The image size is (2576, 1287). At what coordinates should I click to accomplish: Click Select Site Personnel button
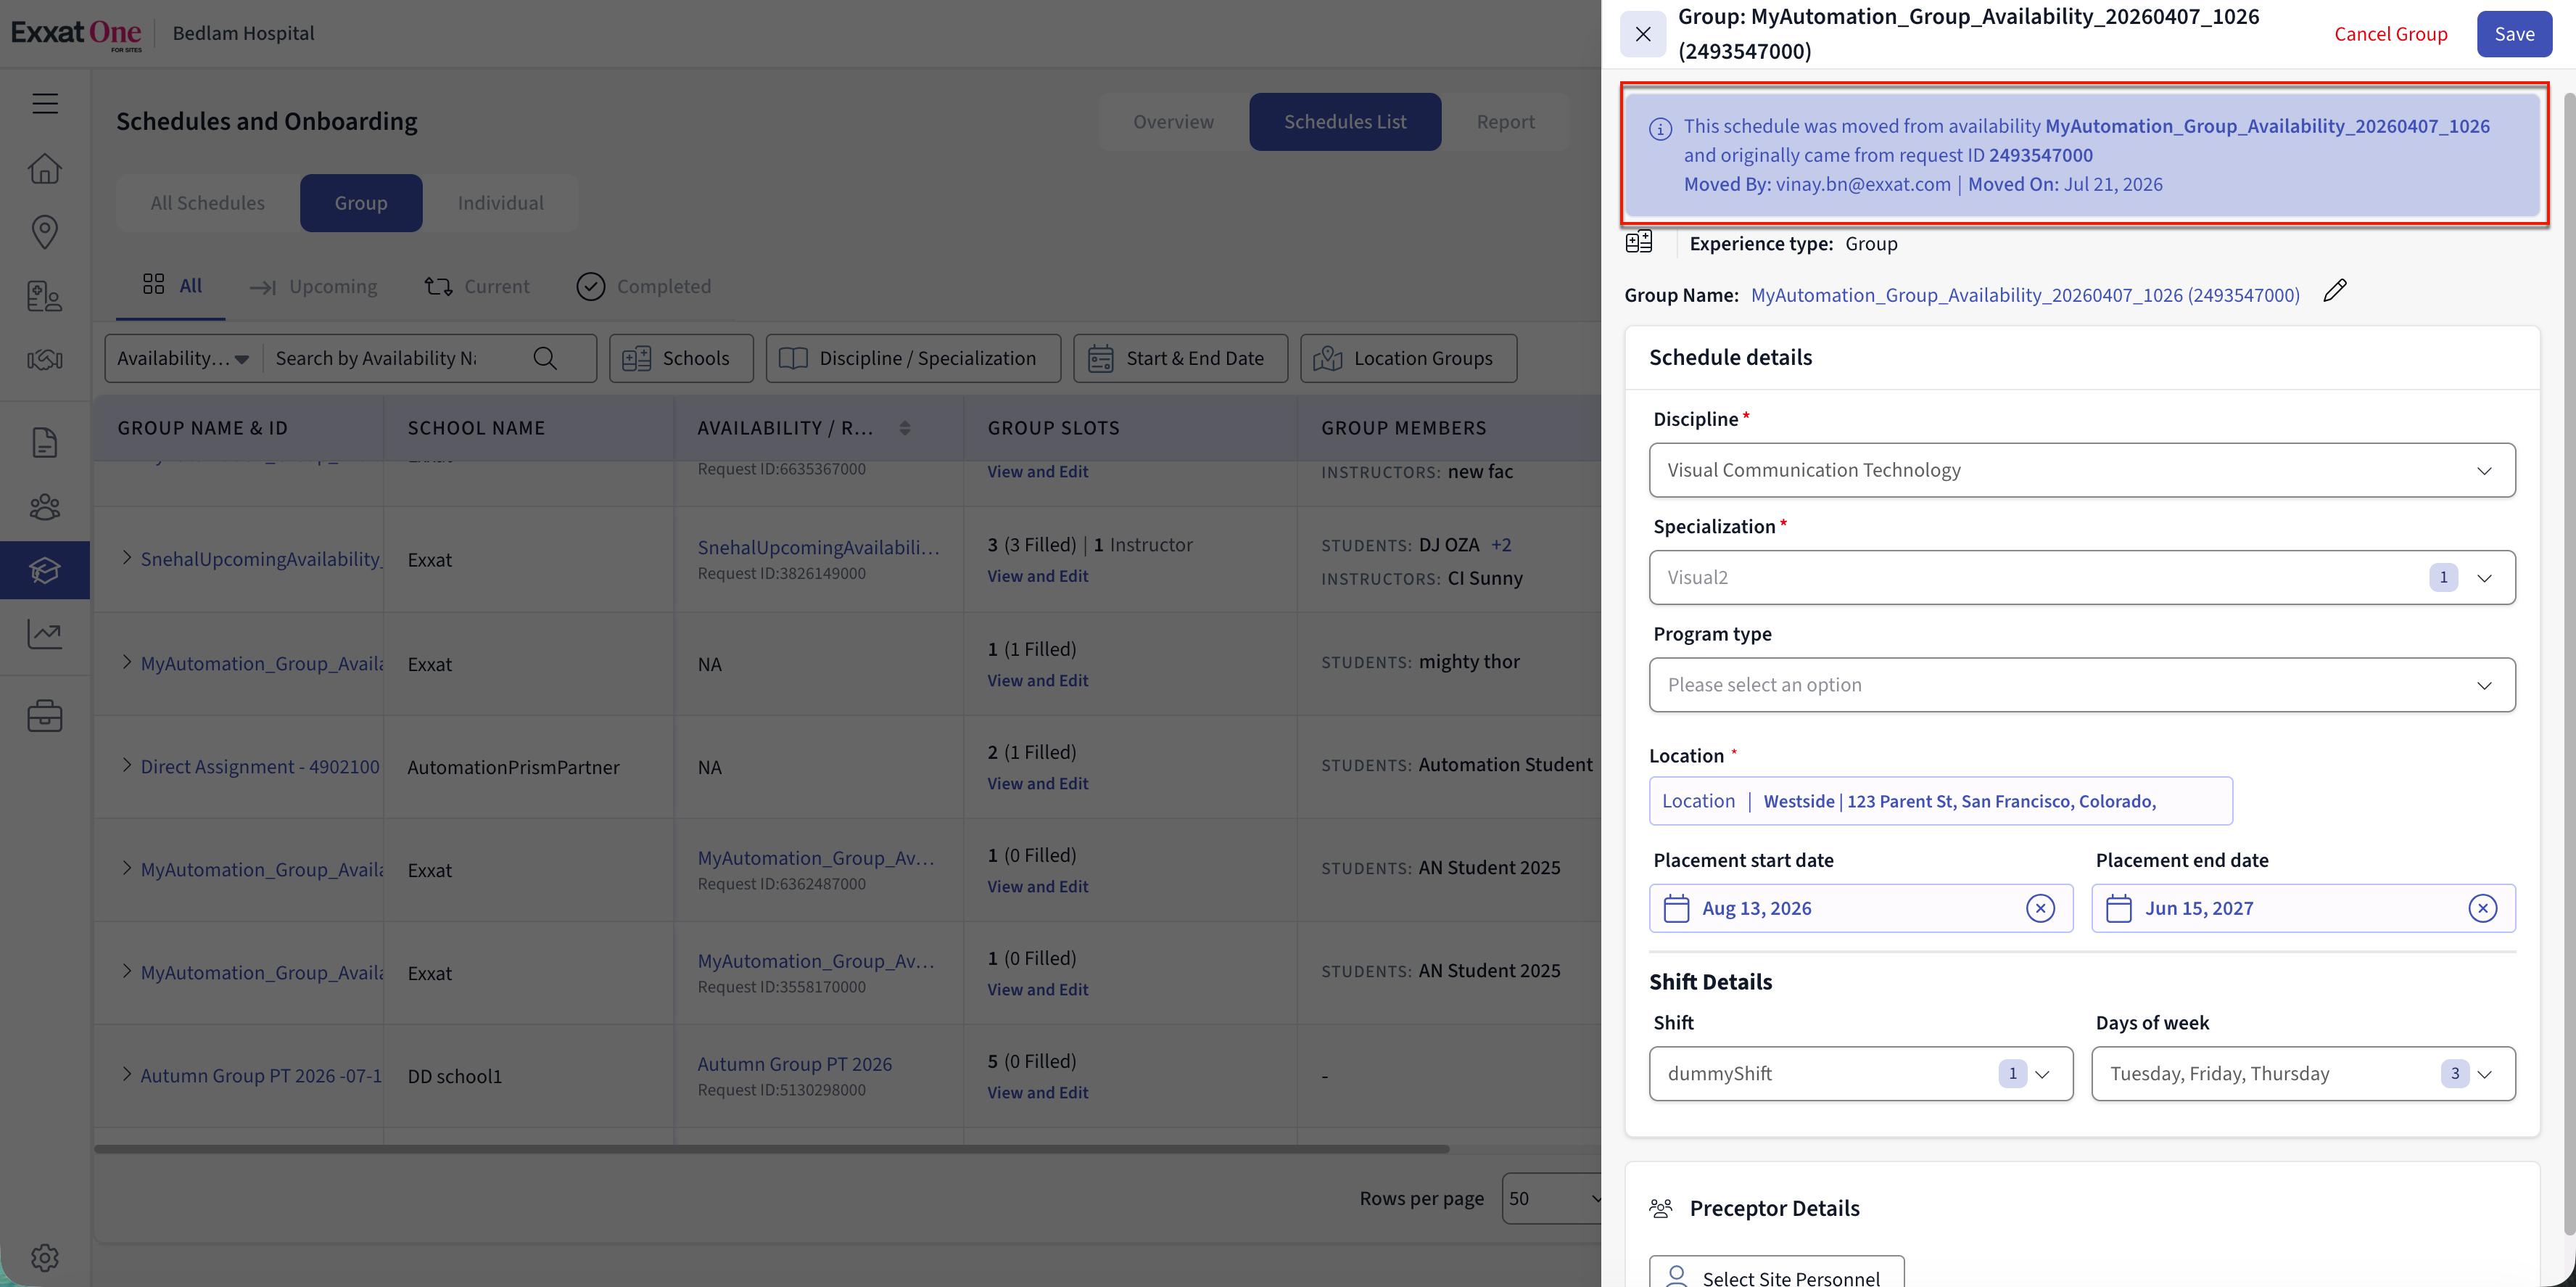click(1776, 1273)
